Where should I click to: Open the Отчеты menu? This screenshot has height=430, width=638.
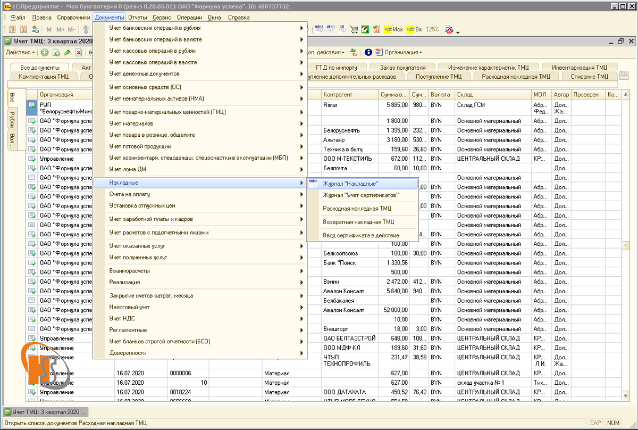click(x=137, y=17)
